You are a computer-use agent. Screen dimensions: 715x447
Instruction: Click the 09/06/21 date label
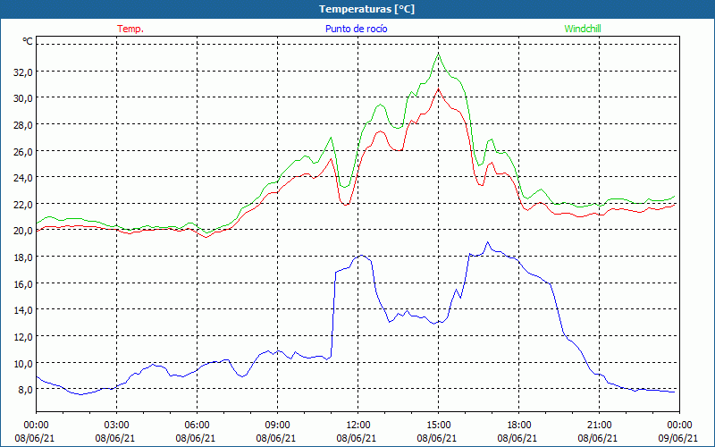click(x=678, y=438)
